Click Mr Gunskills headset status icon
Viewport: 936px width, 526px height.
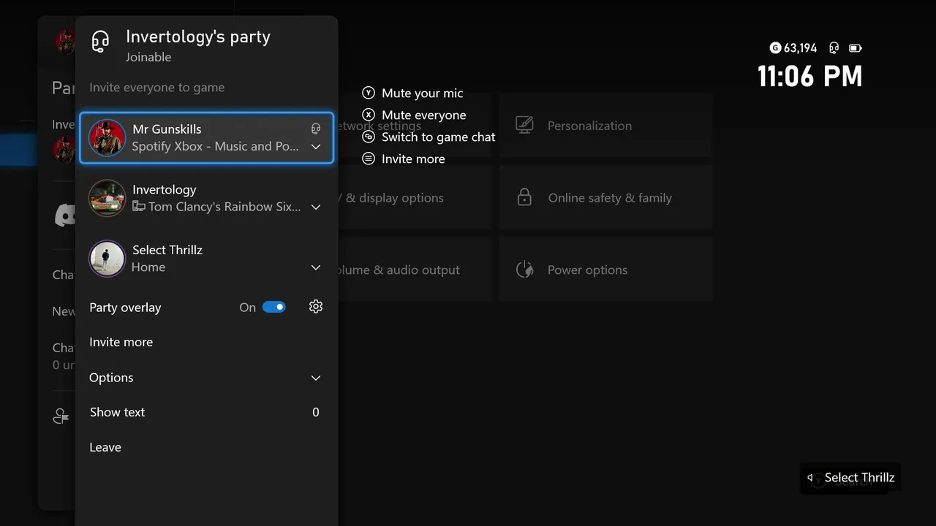[316, 129]
